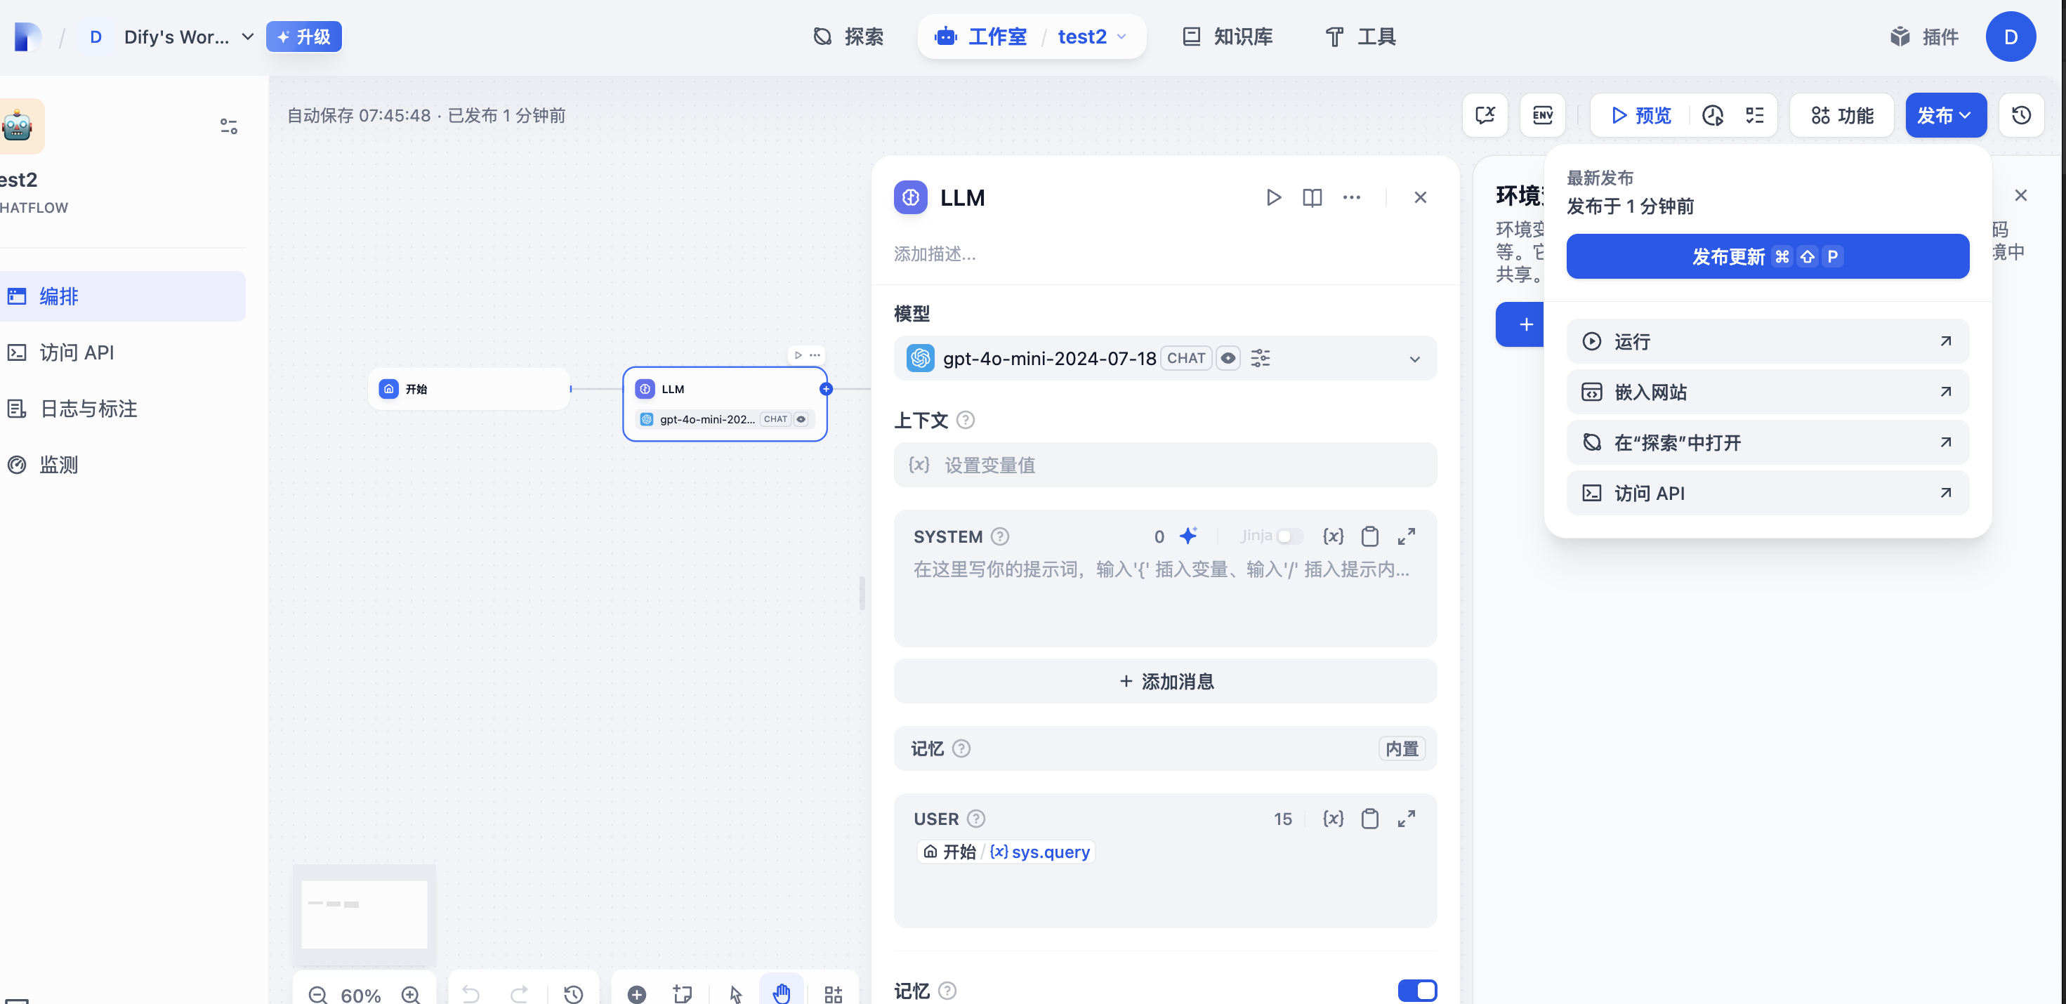Click the zoom in magnifier
2066x1004 pixels.
click(411, 994)
